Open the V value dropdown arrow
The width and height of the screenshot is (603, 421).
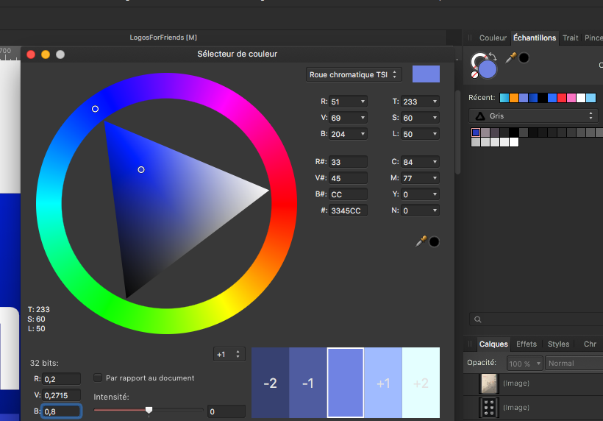tap(363, 118)
